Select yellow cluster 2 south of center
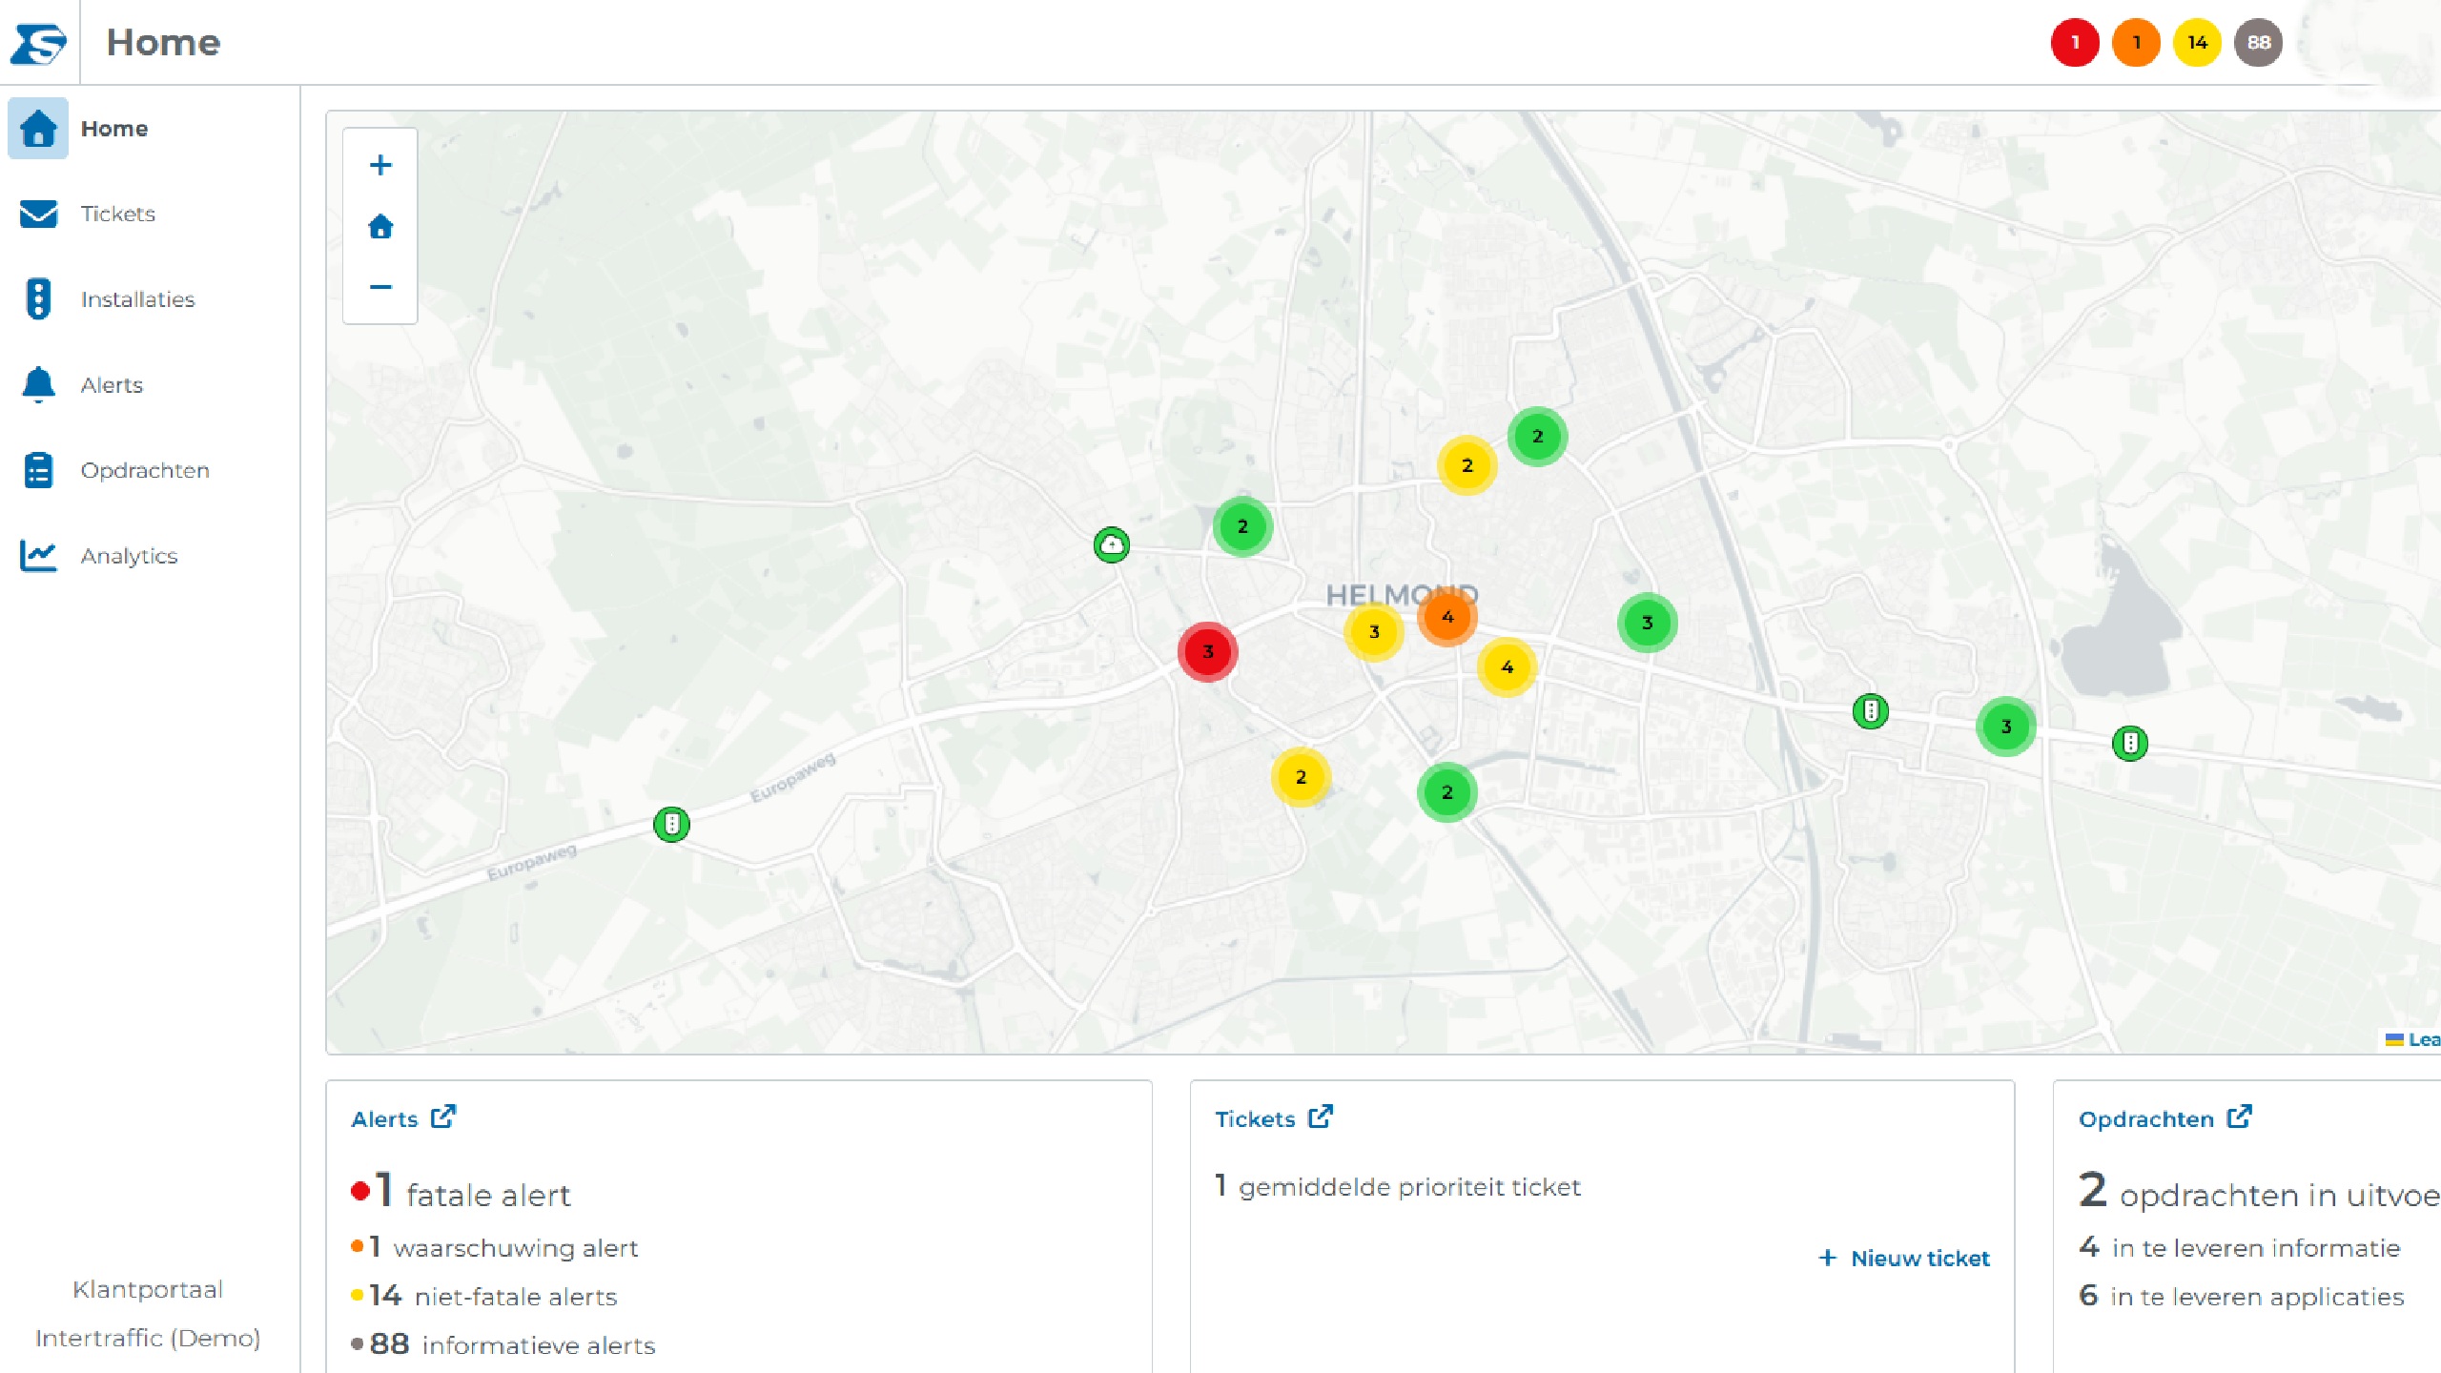The image size is (2441, 1373). click(1301, 777)
